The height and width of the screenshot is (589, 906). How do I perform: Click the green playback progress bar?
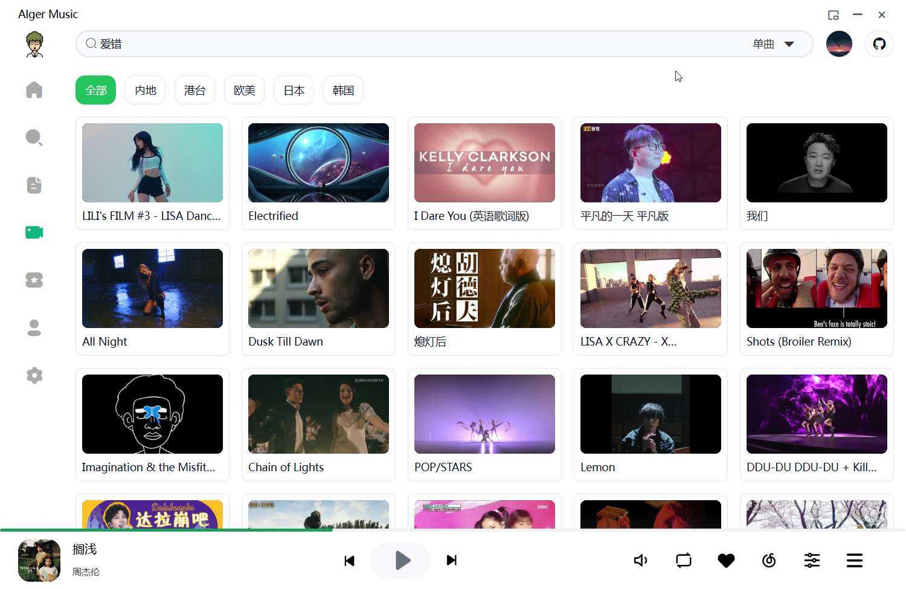(x=166, y=530)
